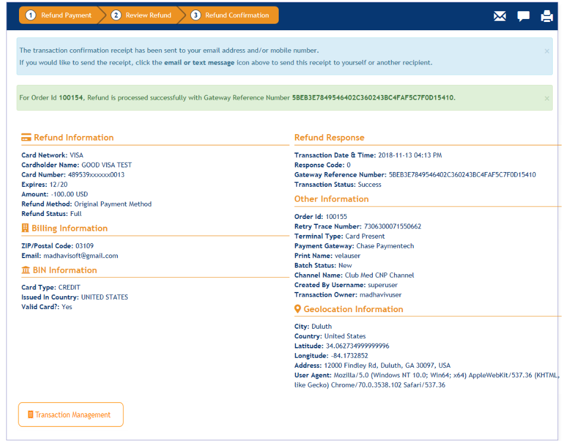
Task: Click the email receipt envelope icon
Action: pos(499,16)
